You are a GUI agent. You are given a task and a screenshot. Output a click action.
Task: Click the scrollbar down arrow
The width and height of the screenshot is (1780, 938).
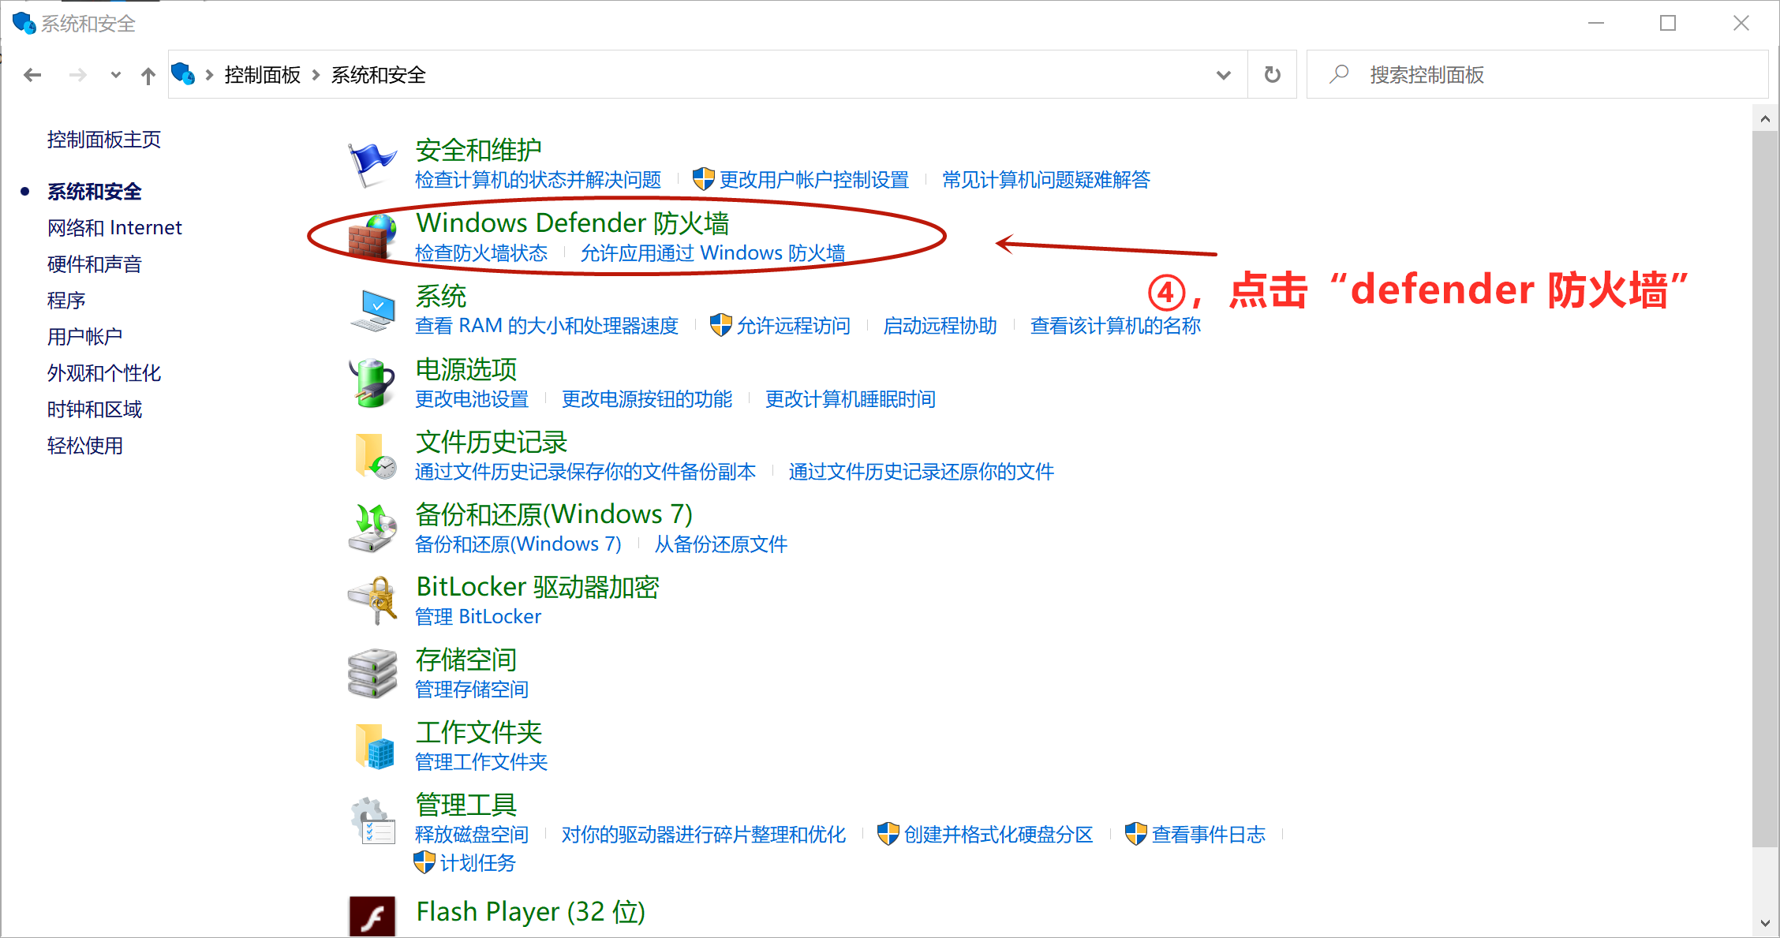click(1765, 923)
